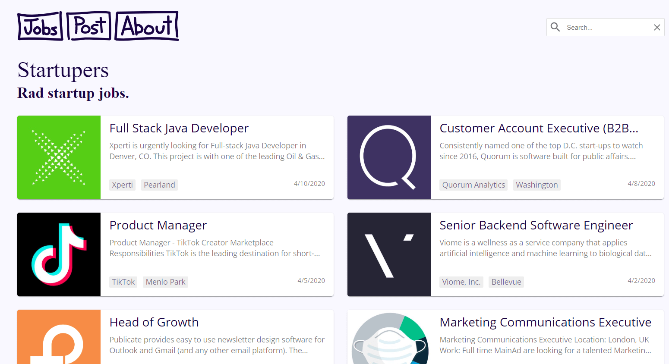Open the Xperti green logo thumbnail
669x364 pixels.
tap(59, 157)
